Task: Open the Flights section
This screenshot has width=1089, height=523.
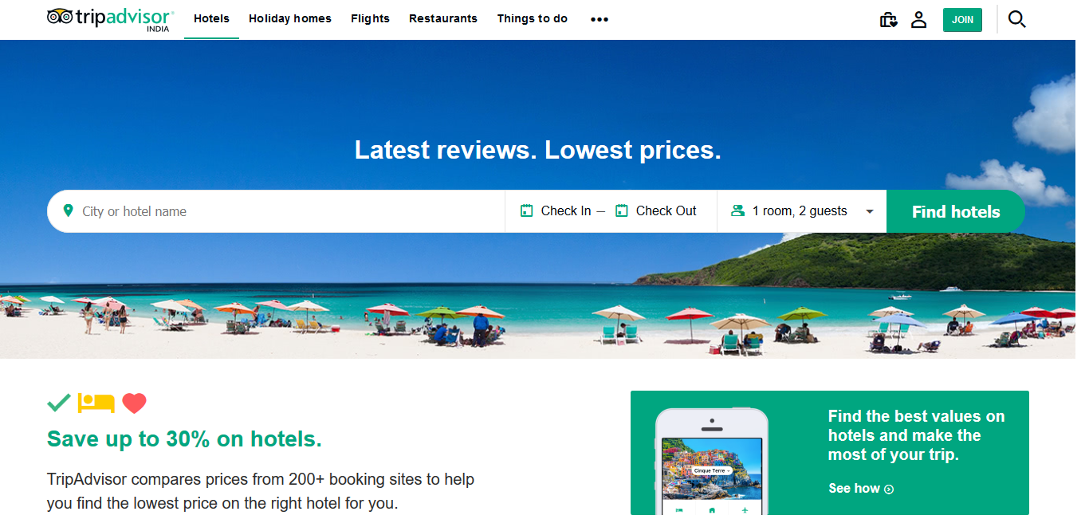Action: [x=370, y=19]
